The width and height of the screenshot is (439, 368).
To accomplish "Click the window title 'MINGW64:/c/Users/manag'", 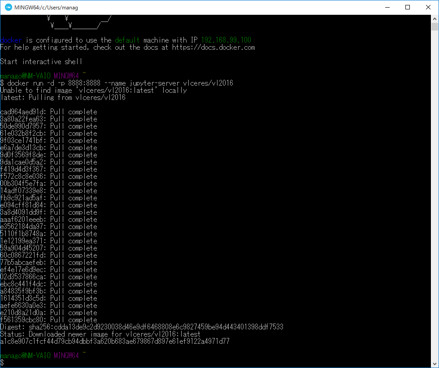I will pos(46,8).
